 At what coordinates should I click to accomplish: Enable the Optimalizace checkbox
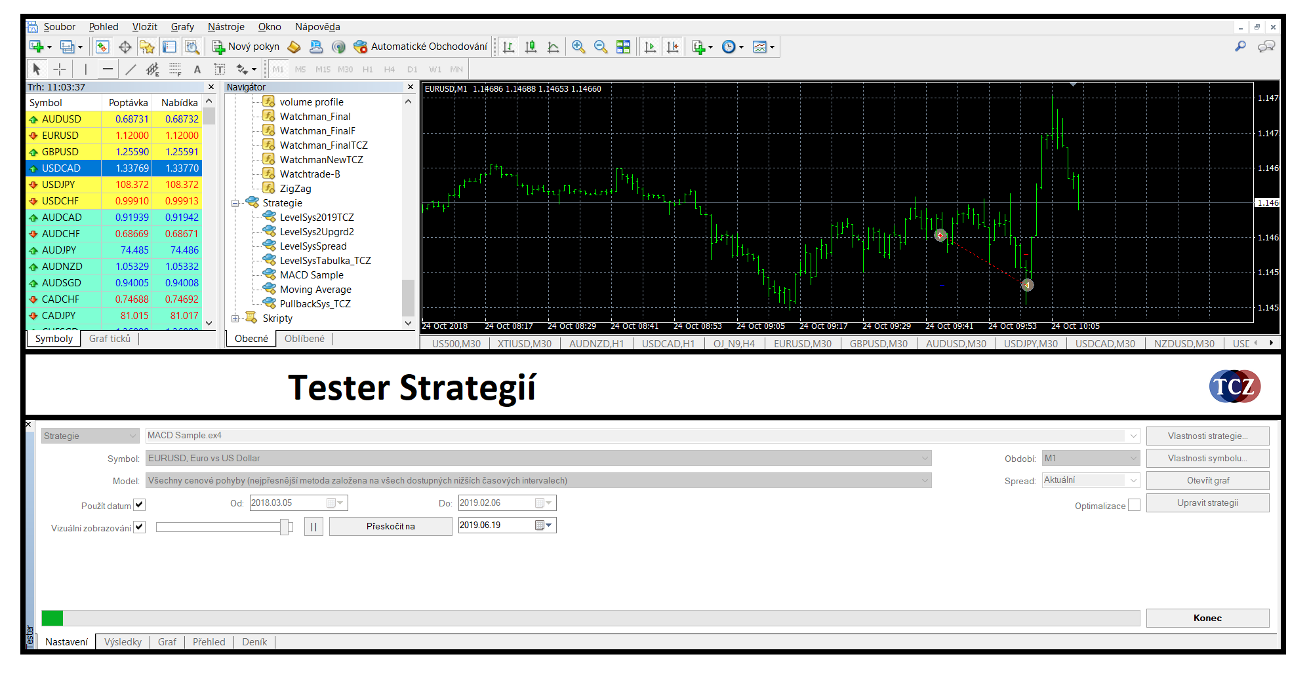(1134, 505)
